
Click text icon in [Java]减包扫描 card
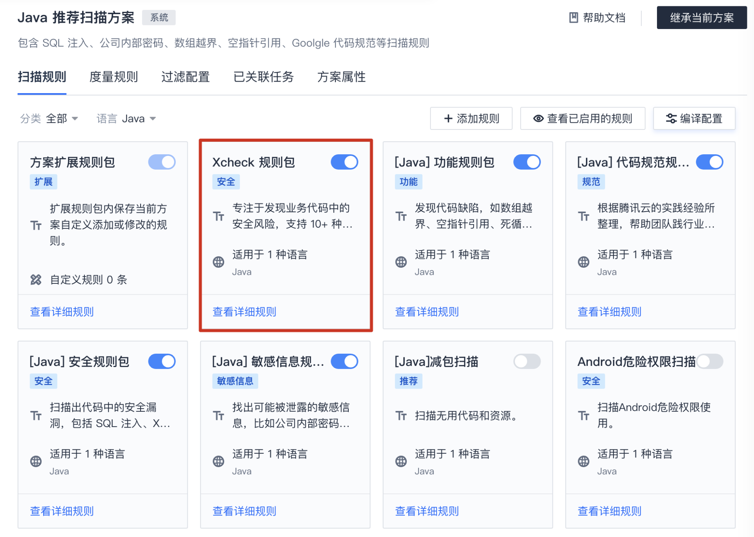(x=401, y=415)
